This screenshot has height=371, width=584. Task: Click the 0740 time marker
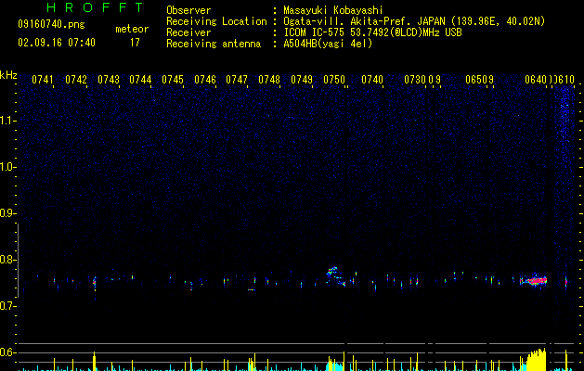tap(372, 80)
